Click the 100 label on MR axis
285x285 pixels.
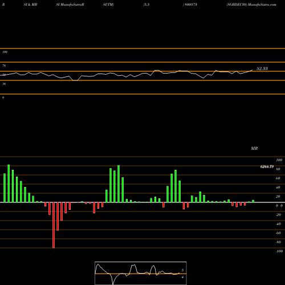point(279,160)
